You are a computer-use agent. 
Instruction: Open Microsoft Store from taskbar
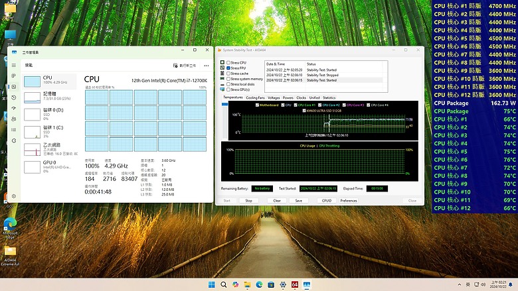[x=271, y=285]
